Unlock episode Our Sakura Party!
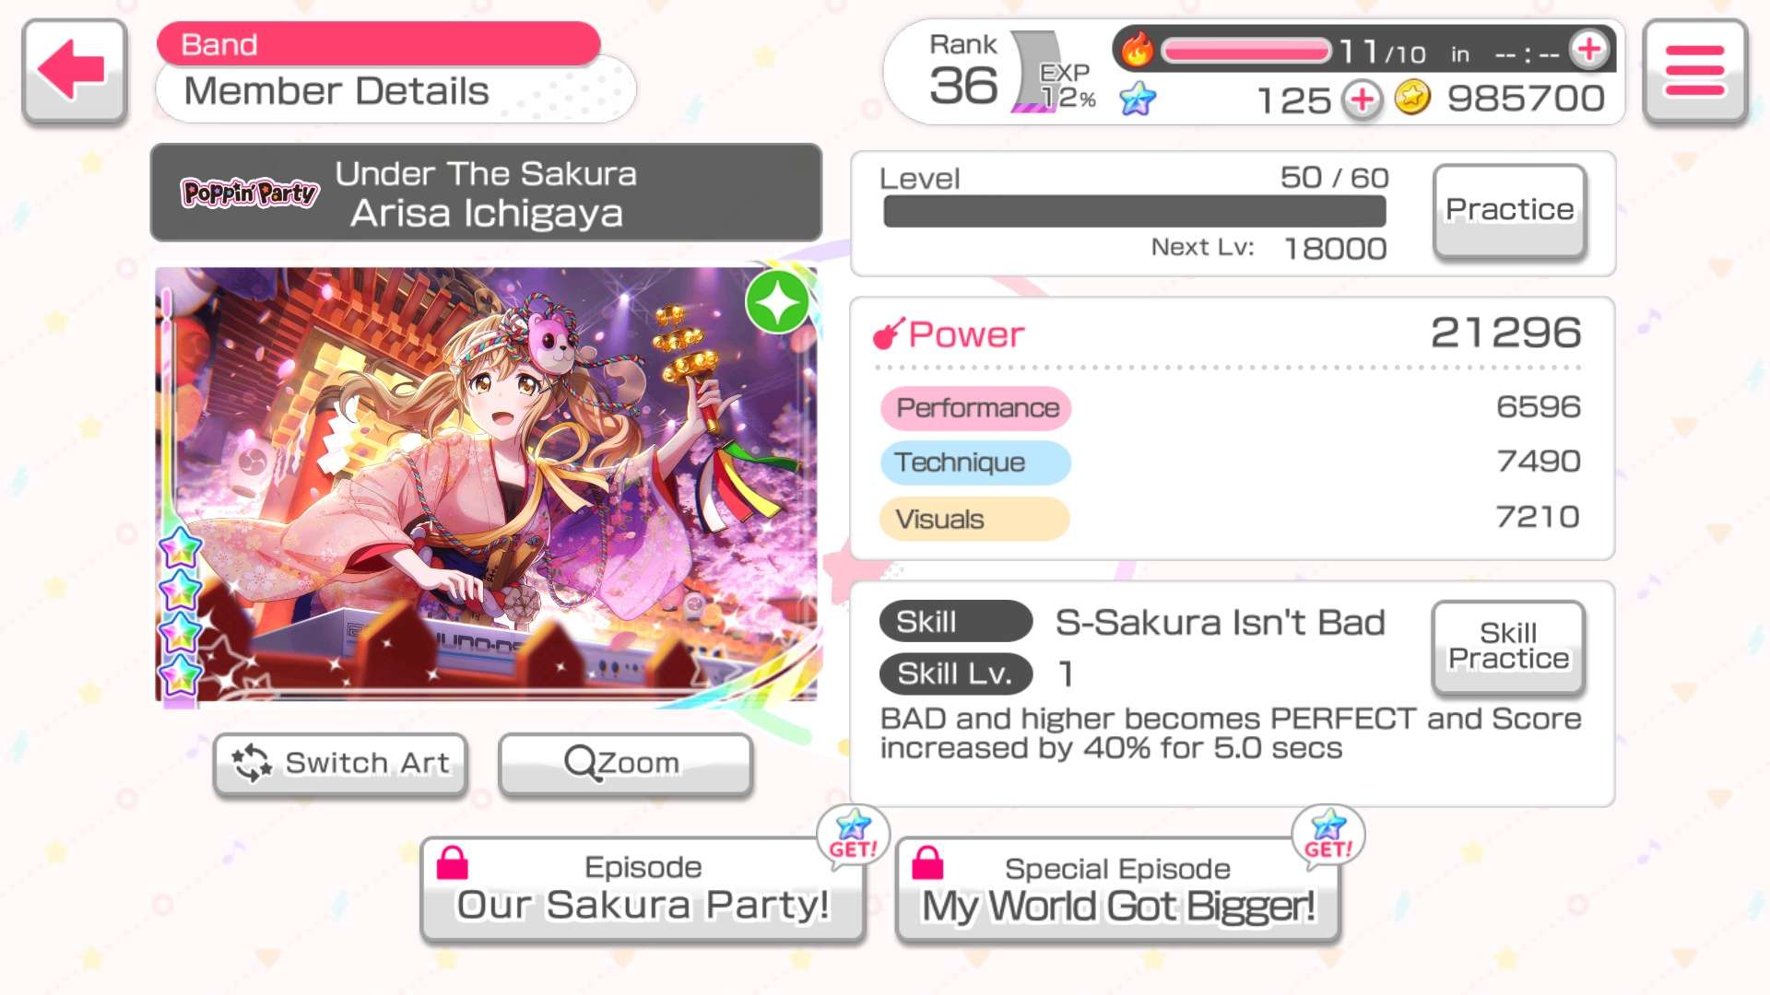Viewport: 1770px width, 995px height. pyautogui.click(x=643, y=888)
